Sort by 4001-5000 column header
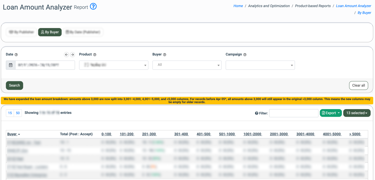This screenshot has width=375, height=180. point(332,134)
